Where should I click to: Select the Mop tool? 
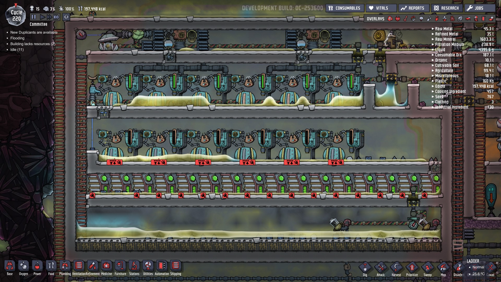[443, 268]
